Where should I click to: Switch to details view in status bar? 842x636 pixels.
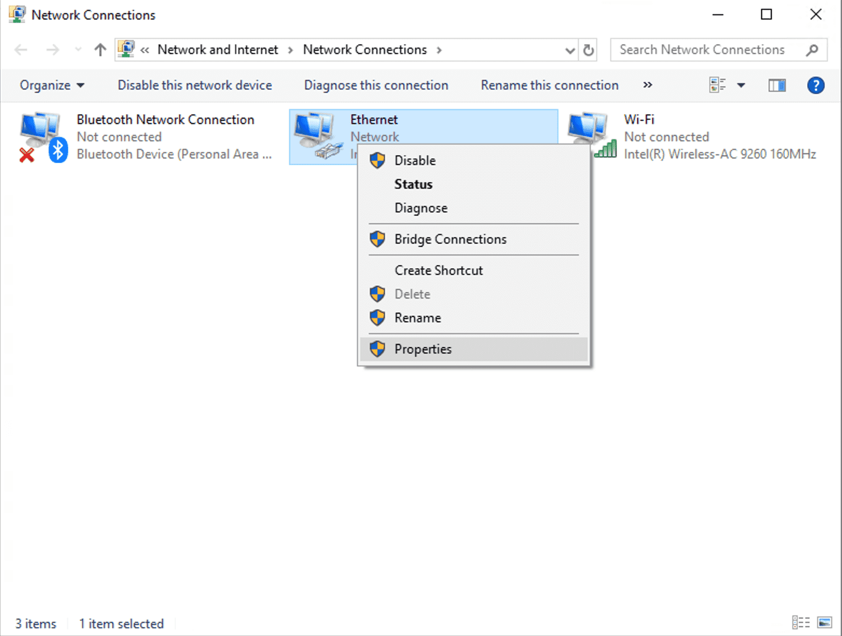tap(800, 623)
